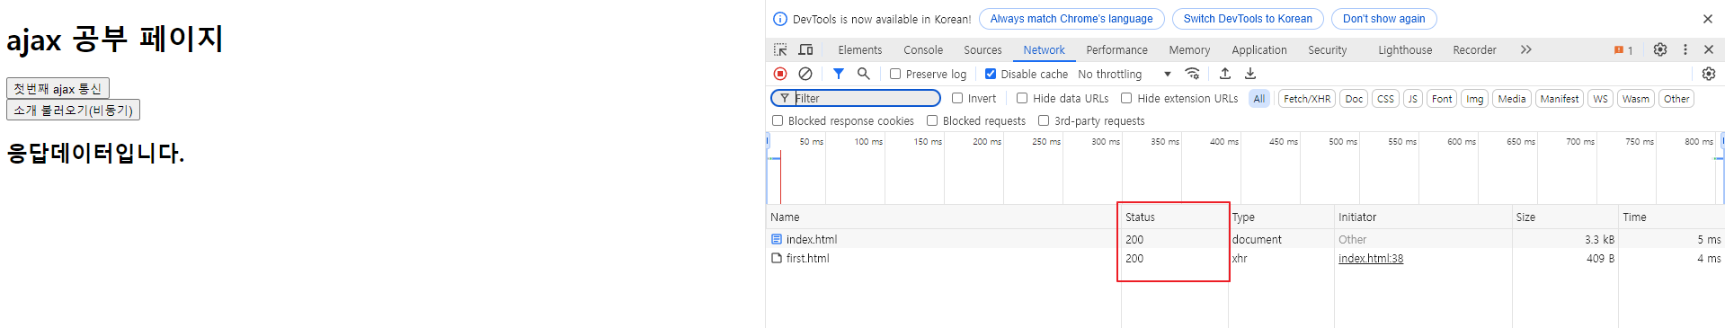Viewport: 1725px width, 328px height.
Task: Open network search with magnifier icon
Action: coord(864,74)
